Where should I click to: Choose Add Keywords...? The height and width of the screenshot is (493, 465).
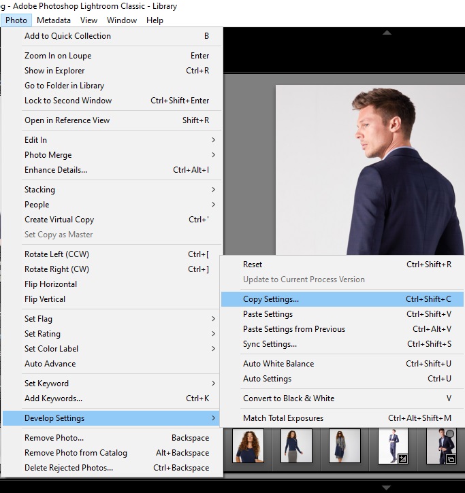(112, 398)
